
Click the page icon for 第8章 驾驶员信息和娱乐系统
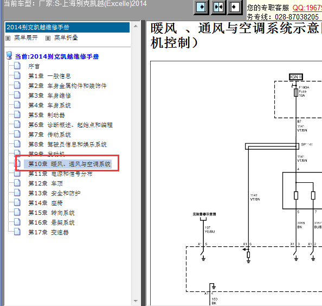pyautogui.click(x=17, y=144)
